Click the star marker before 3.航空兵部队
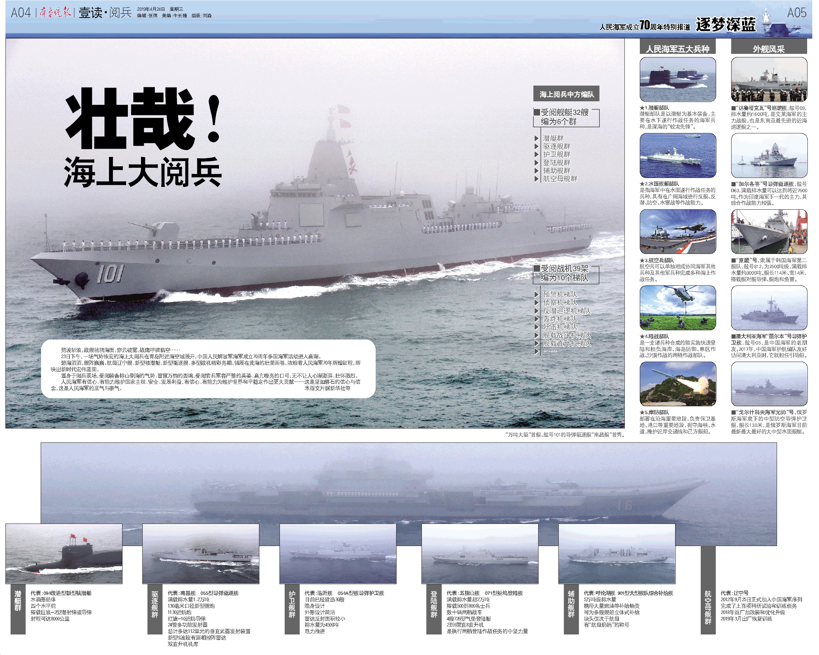Screen dimensions: 819x655 point(642,260)
